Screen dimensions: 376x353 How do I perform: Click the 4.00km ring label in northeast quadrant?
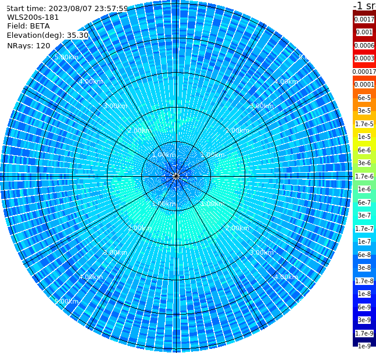tap(286, 81)
